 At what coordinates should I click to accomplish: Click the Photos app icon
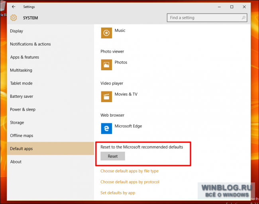[106, 65]
